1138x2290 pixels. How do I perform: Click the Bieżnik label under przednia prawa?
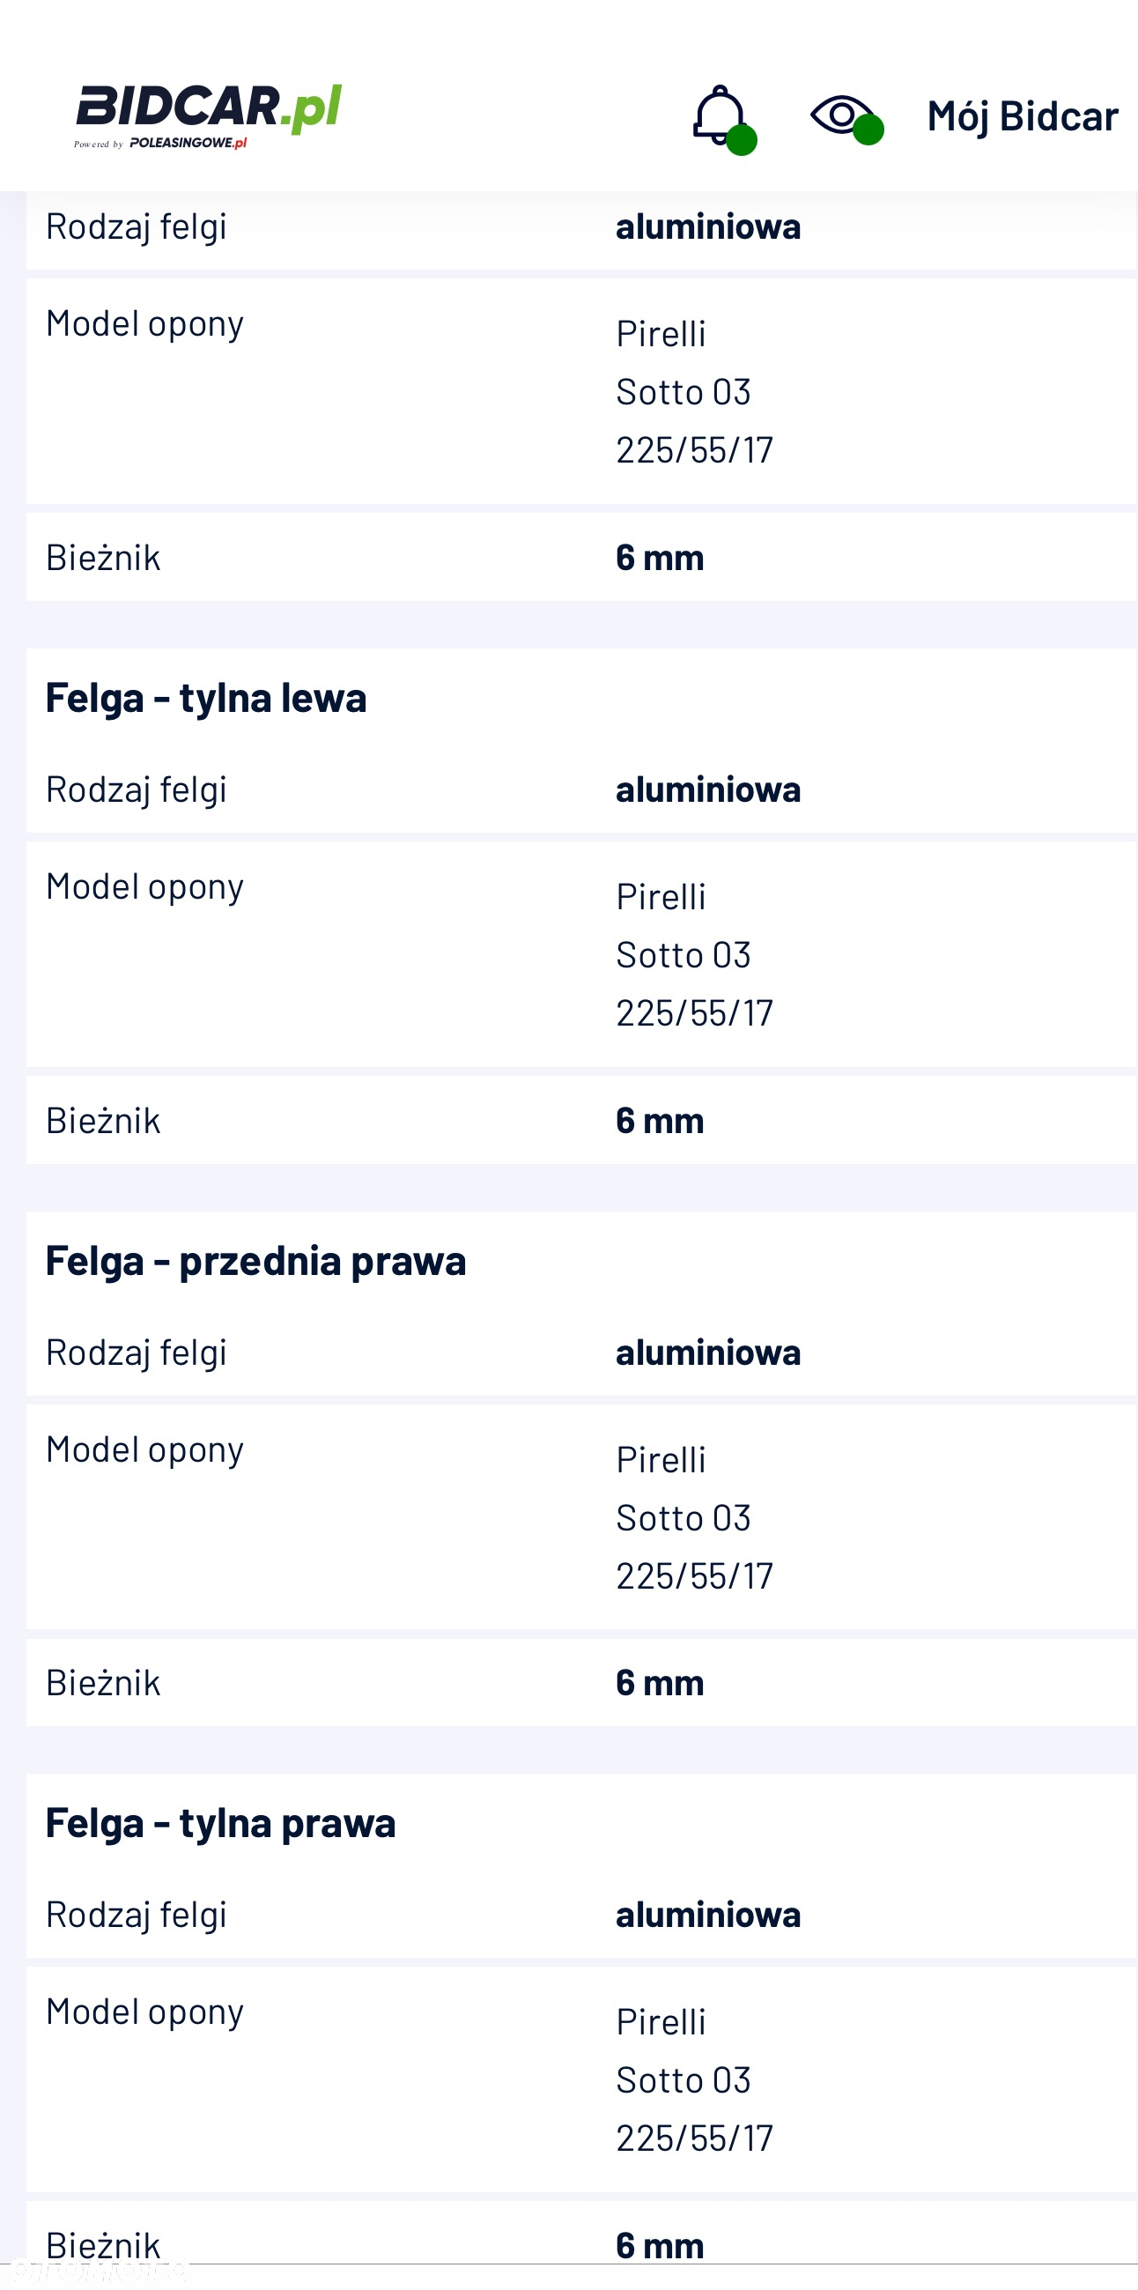point(103,1683)
